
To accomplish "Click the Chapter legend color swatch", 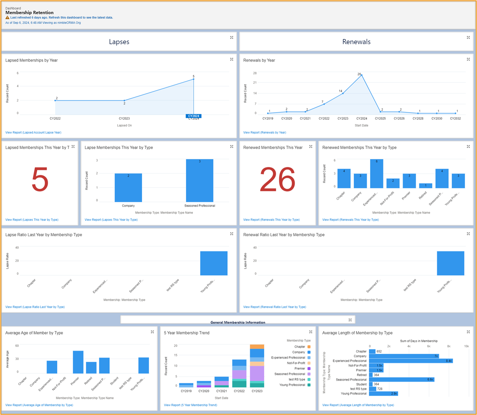I will pyautogui.click(x=309, y=347).
